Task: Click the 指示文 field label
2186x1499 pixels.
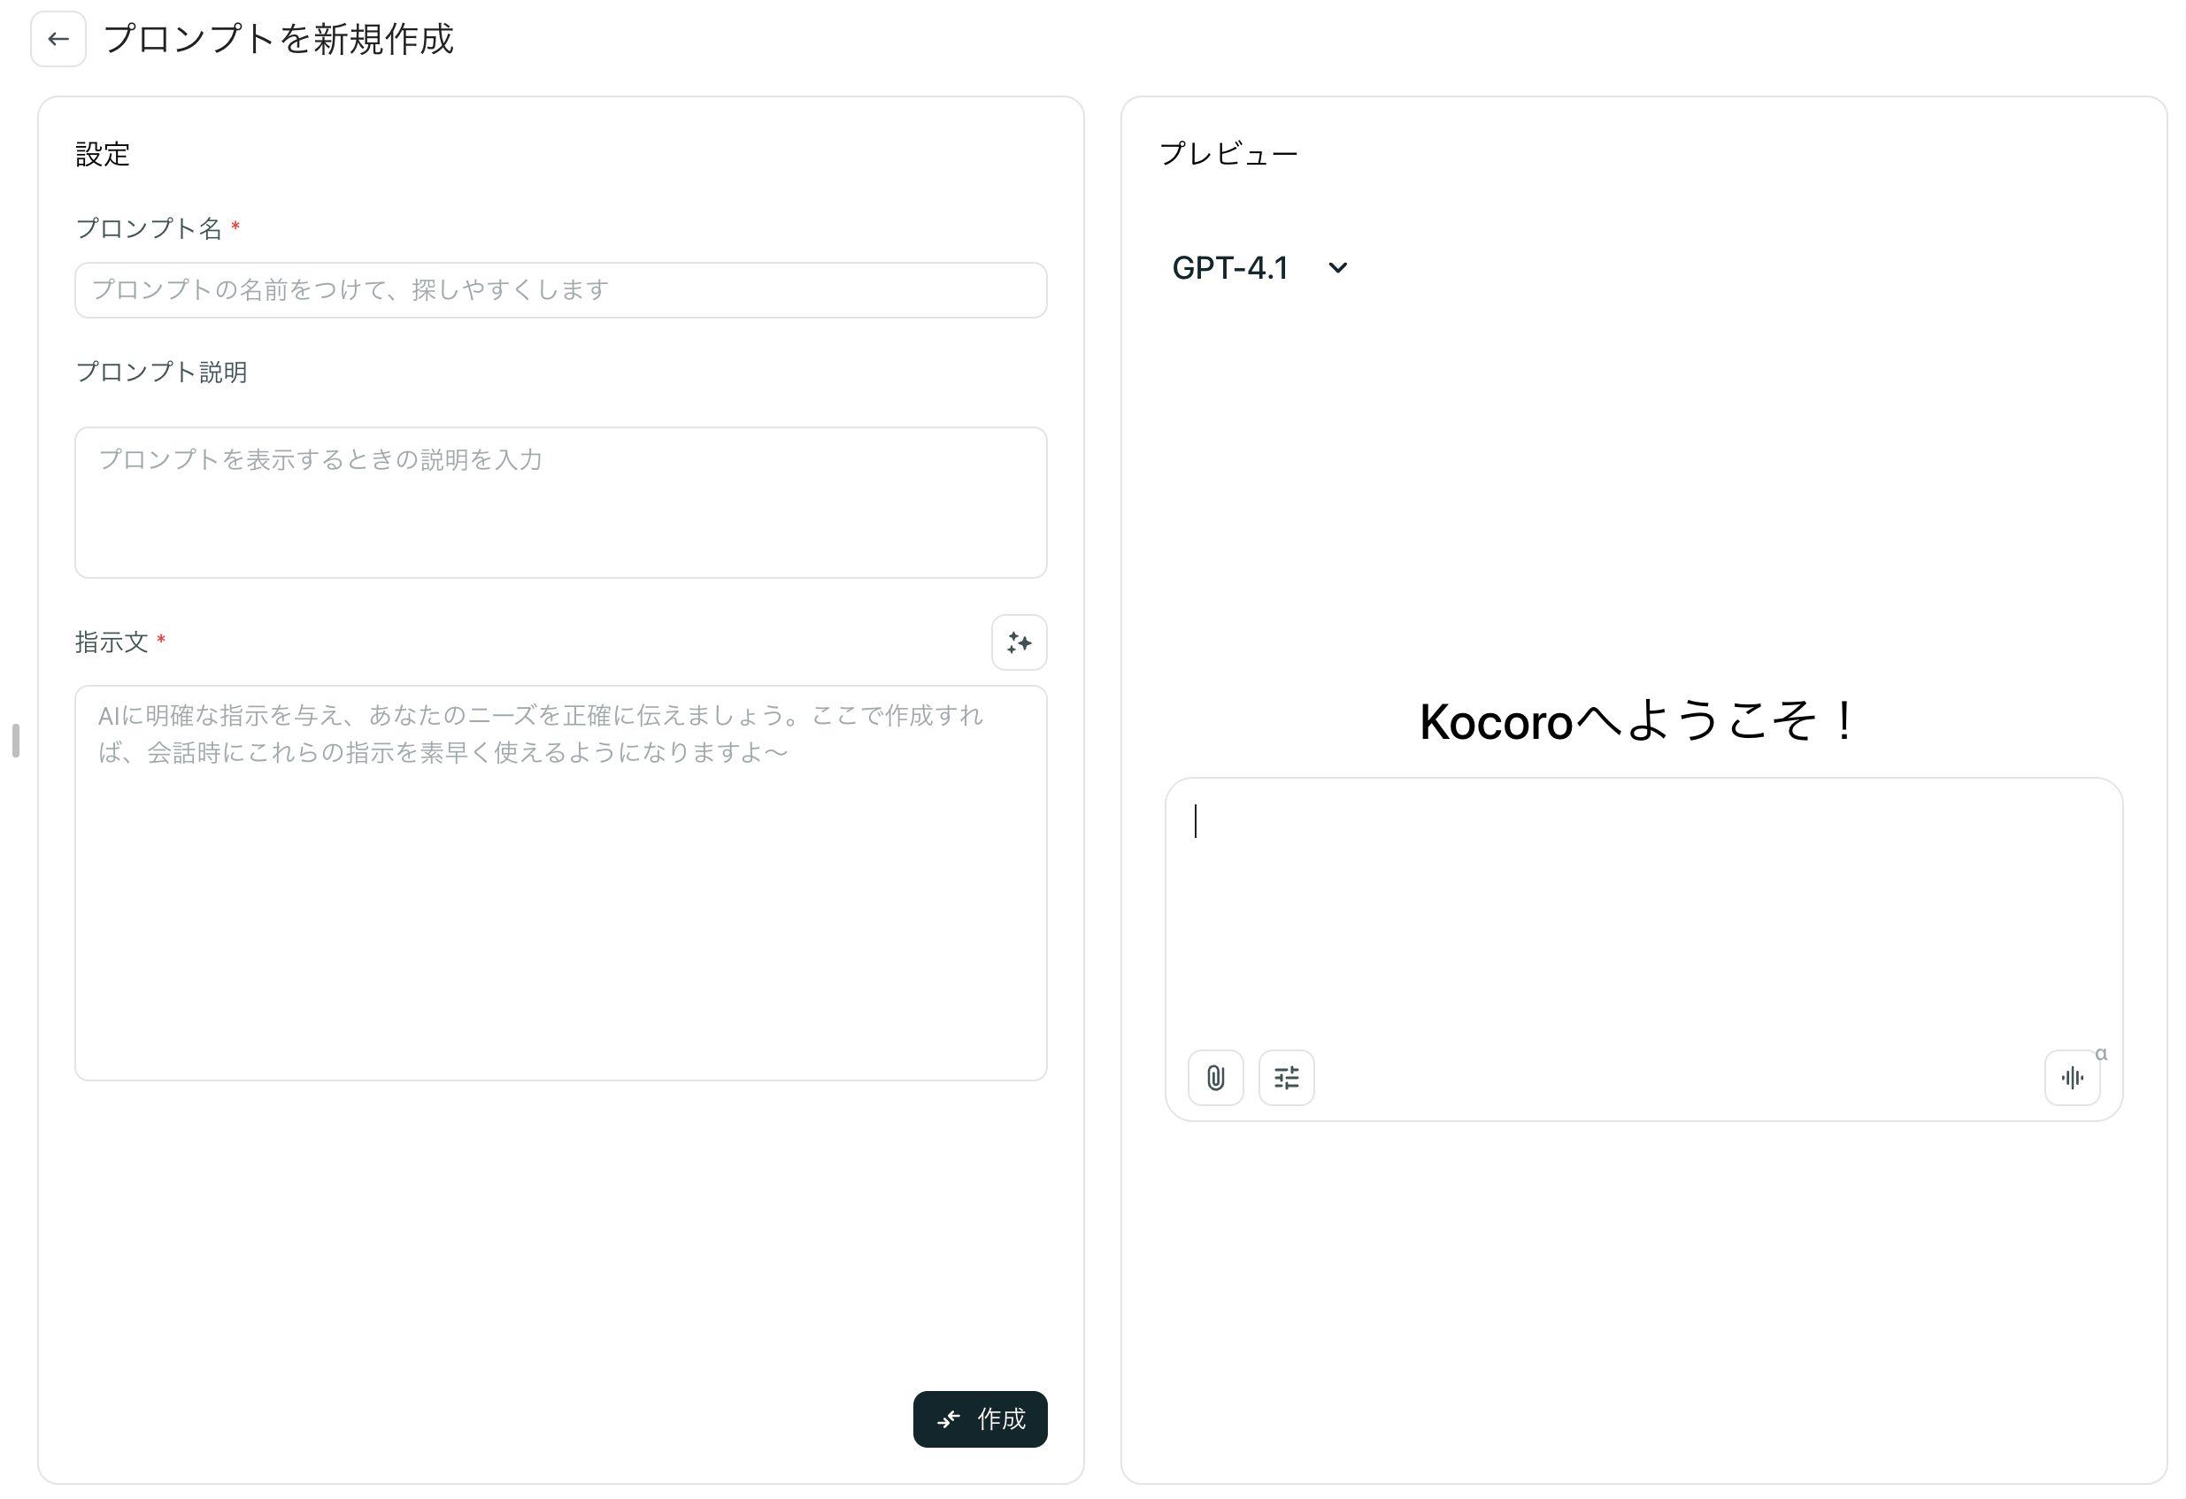Action: [x=111, y=642]
